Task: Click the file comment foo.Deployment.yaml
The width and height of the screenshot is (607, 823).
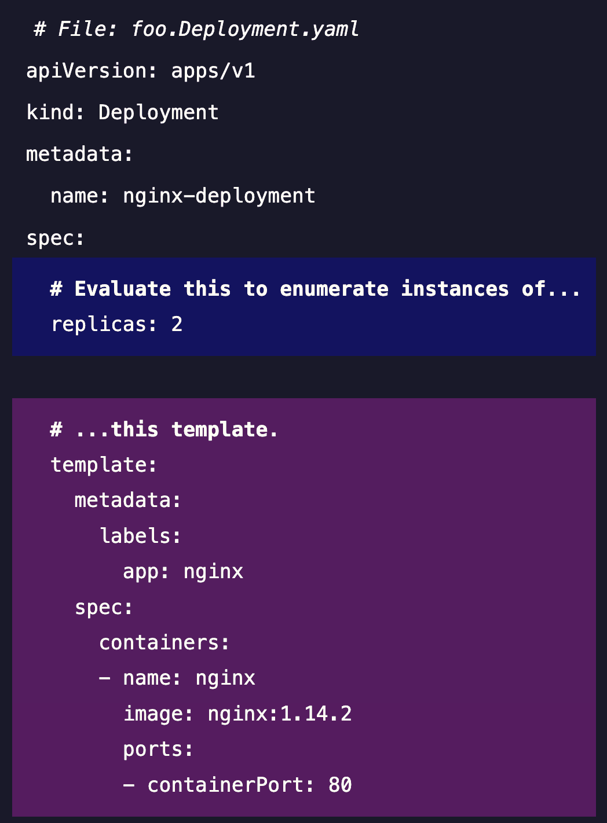Action: tap(196, 29)
